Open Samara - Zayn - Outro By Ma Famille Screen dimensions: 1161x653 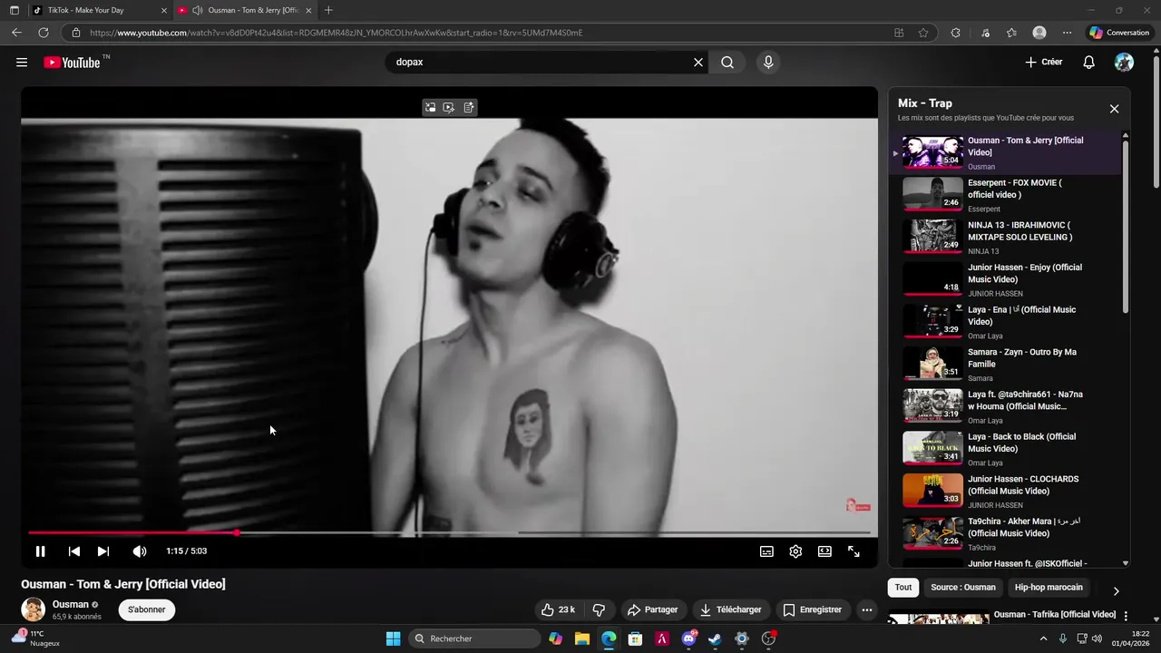click(1007, 365)
